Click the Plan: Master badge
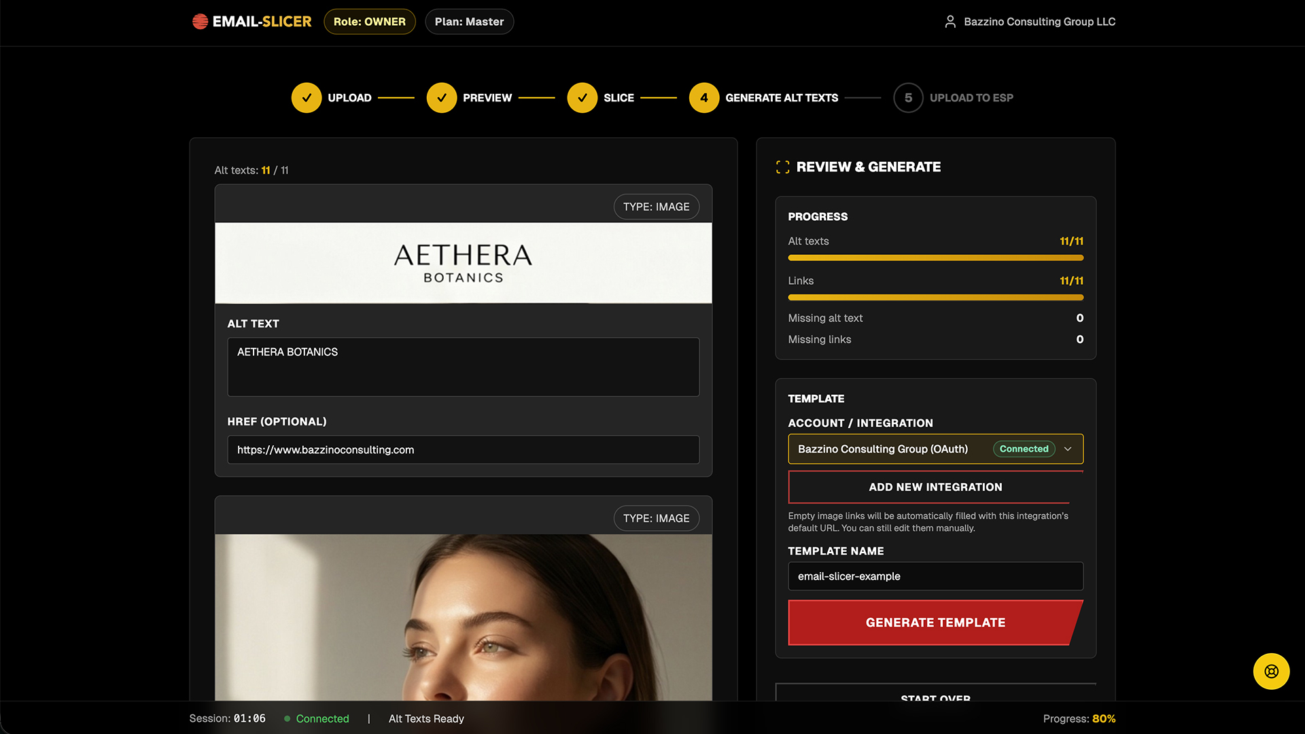The height and width of the screenshot is (734, 1305). (469, 22)
